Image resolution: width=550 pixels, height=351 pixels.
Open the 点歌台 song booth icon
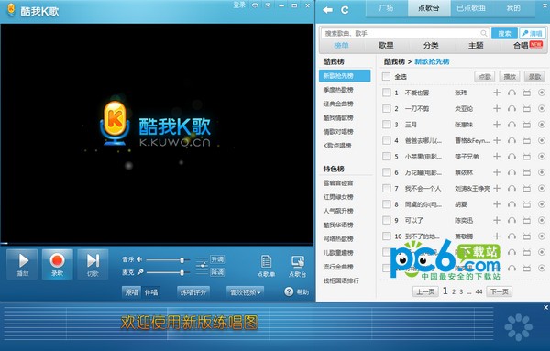[297, 266]
